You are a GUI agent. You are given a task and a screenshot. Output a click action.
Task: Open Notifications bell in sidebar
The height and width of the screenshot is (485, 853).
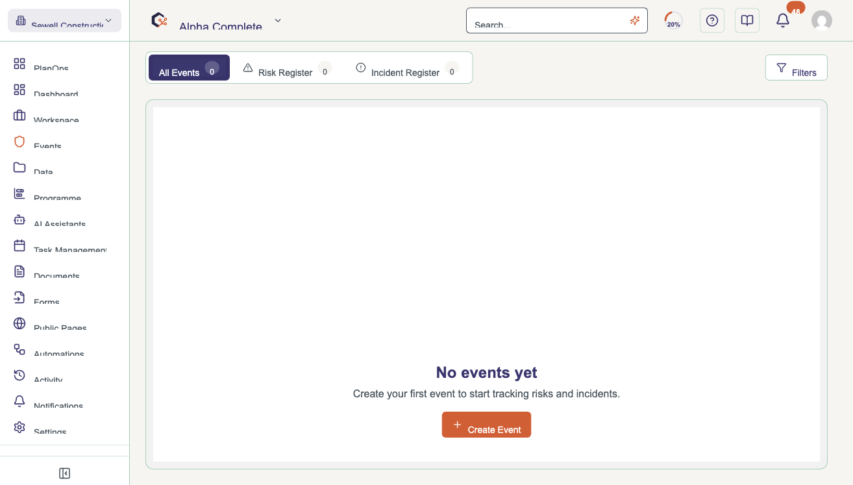(x=19, y=401)
